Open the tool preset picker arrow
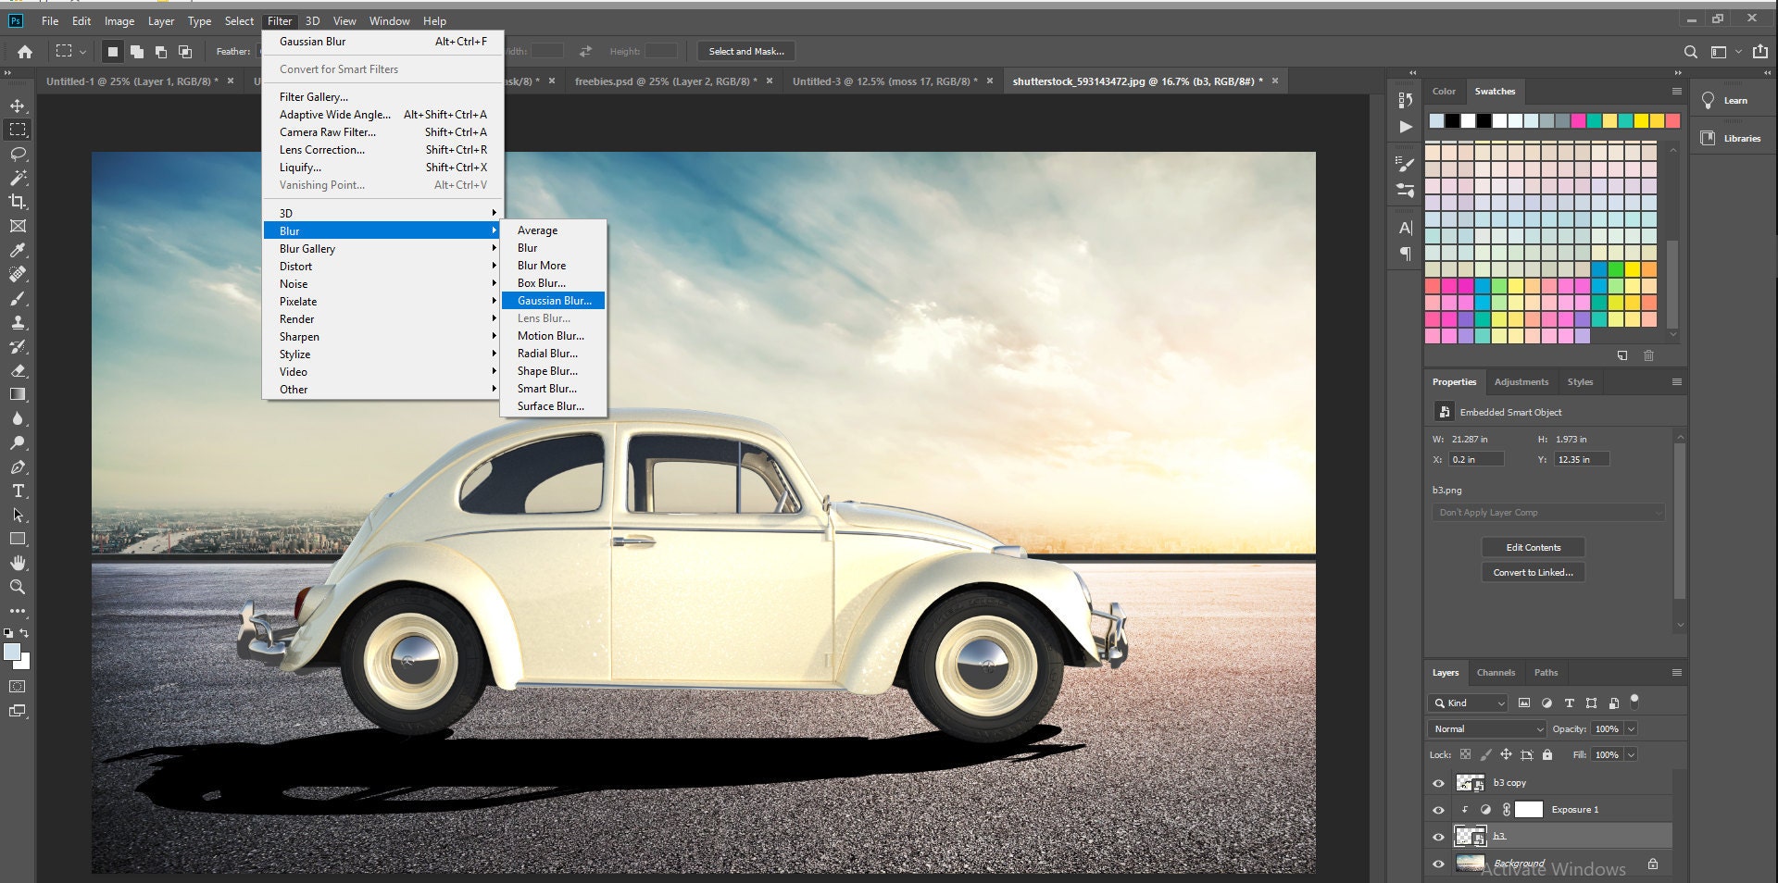The height and width of the screenshot is (883, 1778). pos(82,52)
